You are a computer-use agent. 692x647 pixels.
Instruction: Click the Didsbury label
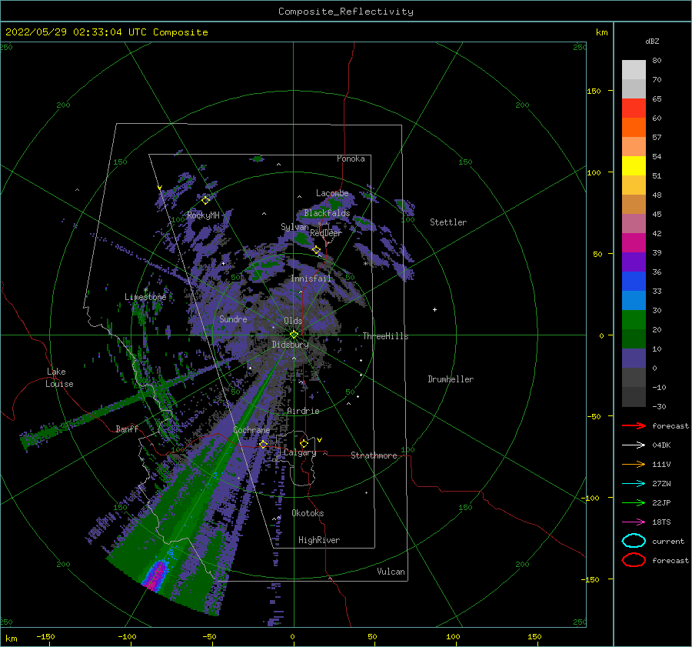(x=290, y=345)
